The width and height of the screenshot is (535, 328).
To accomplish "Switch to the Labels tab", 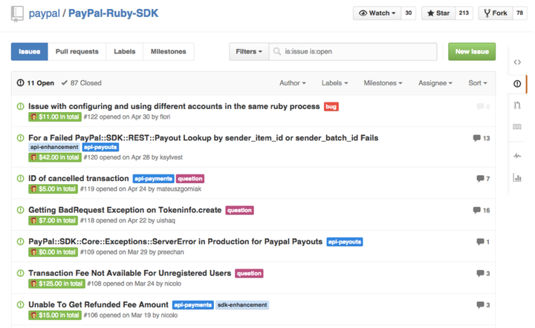I will click(125, 51).
